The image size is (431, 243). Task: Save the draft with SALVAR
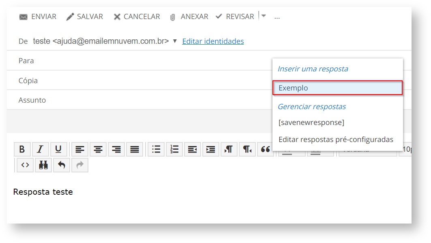point(85,17)
